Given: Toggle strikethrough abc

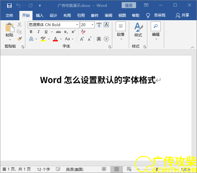Looking at the screenshot, I should point(58,32).
